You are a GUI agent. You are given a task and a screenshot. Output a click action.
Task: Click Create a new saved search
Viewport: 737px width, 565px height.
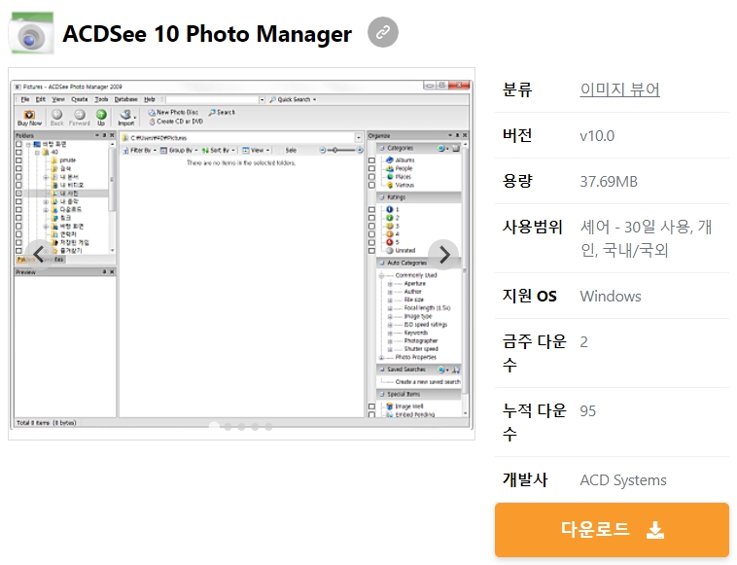(x=428, y=381)
